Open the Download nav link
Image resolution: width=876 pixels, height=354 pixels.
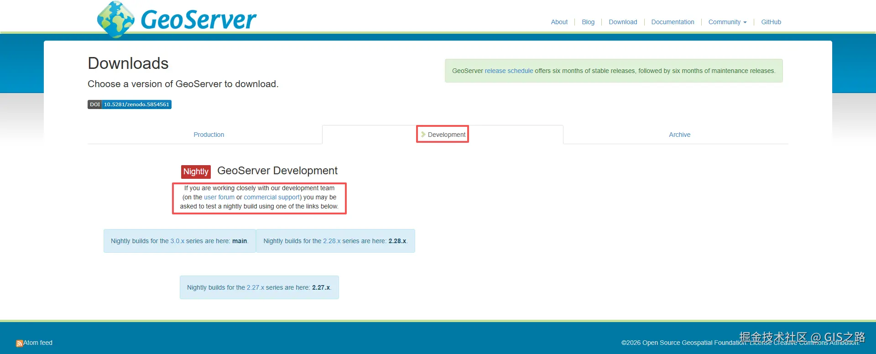coord(623,22)
